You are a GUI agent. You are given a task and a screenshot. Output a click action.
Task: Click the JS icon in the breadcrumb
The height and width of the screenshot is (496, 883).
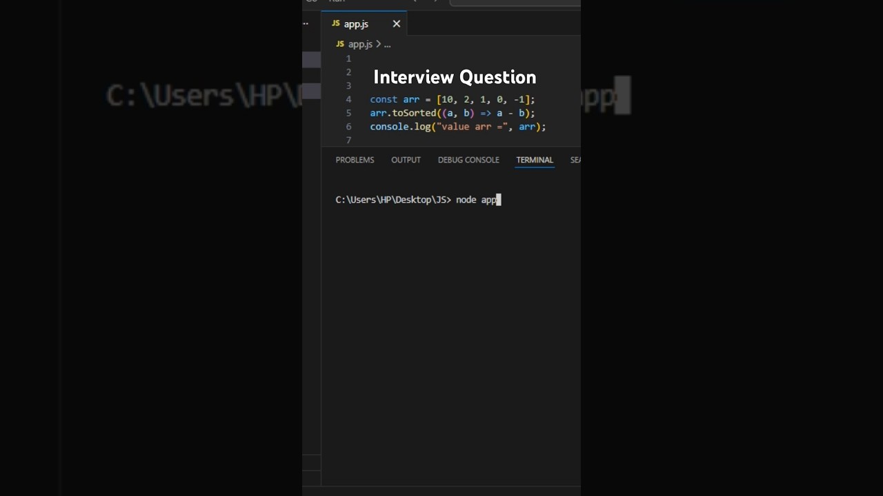click(340, 44)
